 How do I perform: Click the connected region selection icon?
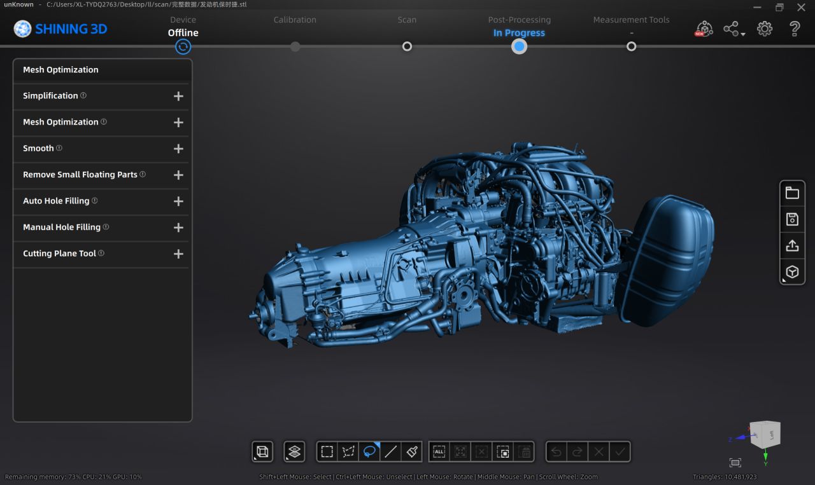(x=460, y=452)
